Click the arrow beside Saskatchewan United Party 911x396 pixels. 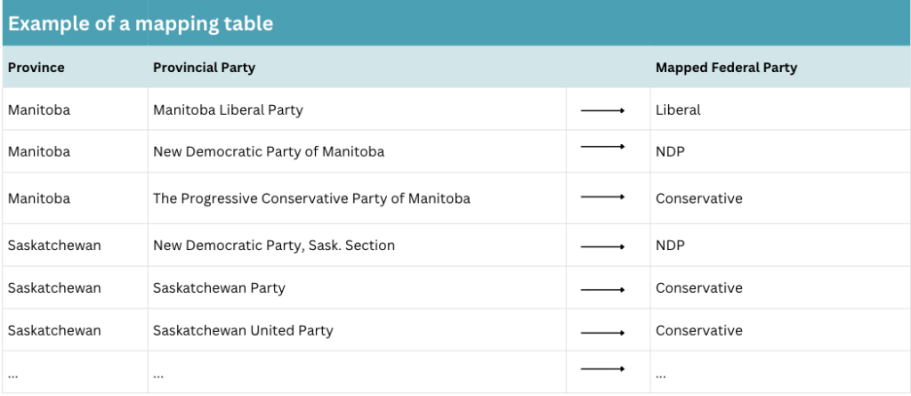pos(602,332)
